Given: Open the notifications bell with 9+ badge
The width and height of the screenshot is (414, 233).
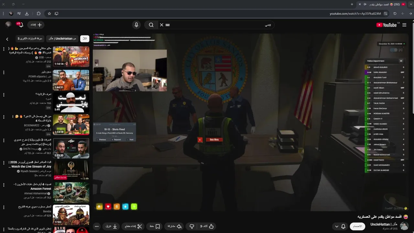Looking at the screenshot, I should (x=20, y=25).
